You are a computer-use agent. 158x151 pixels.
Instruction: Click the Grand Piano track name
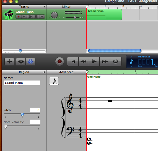pos(25,12)
